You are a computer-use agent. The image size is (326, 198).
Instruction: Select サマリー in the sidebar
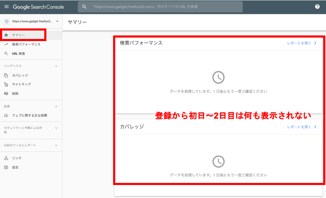[18, 35]
